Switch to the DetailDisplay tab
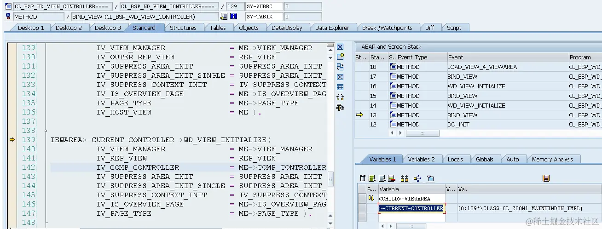The width and height of the screenshot is (602, 229). point(287,28)
